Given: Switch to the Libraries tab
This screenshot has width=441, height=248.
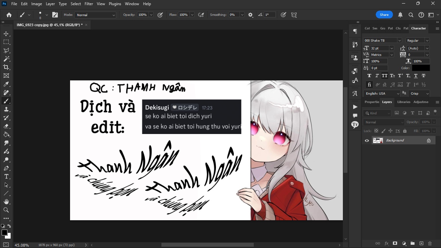Looking at the screenshot, I should tap(404, 102).
